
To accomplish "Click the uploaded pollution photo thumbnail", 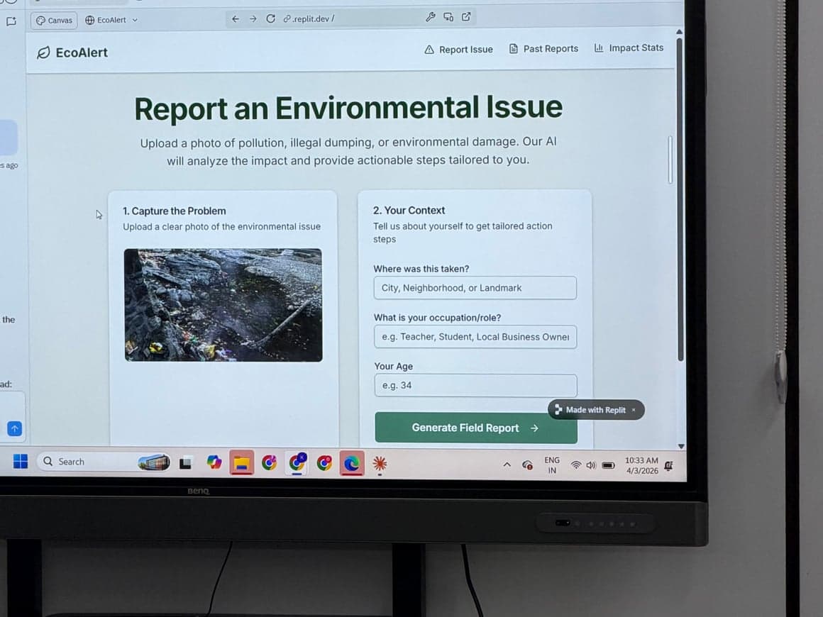I will point(223,305).
